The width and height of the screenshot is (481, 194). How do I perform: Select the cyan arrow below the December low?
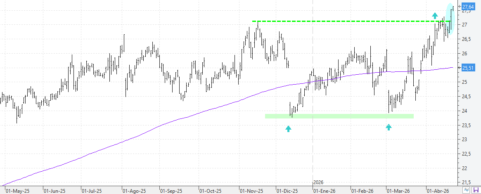pyautogui.click(x=288, y=129)
